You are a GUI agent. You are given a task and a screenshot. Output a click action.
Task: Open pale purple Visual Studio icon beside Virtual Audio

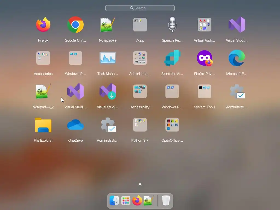[x=237, y=25]
